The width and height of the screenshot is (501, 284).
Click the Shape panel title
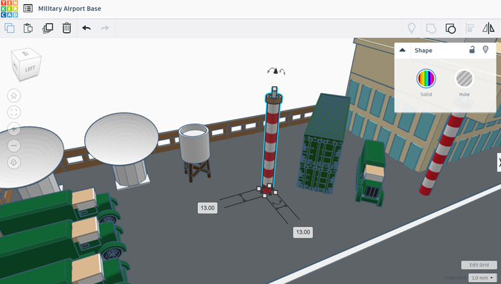click(423, 51)
